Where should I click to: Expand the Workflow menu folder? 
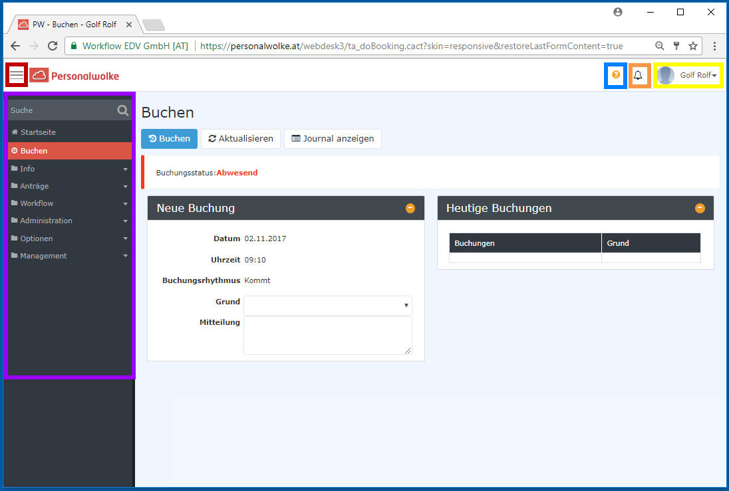pos(69,203)
